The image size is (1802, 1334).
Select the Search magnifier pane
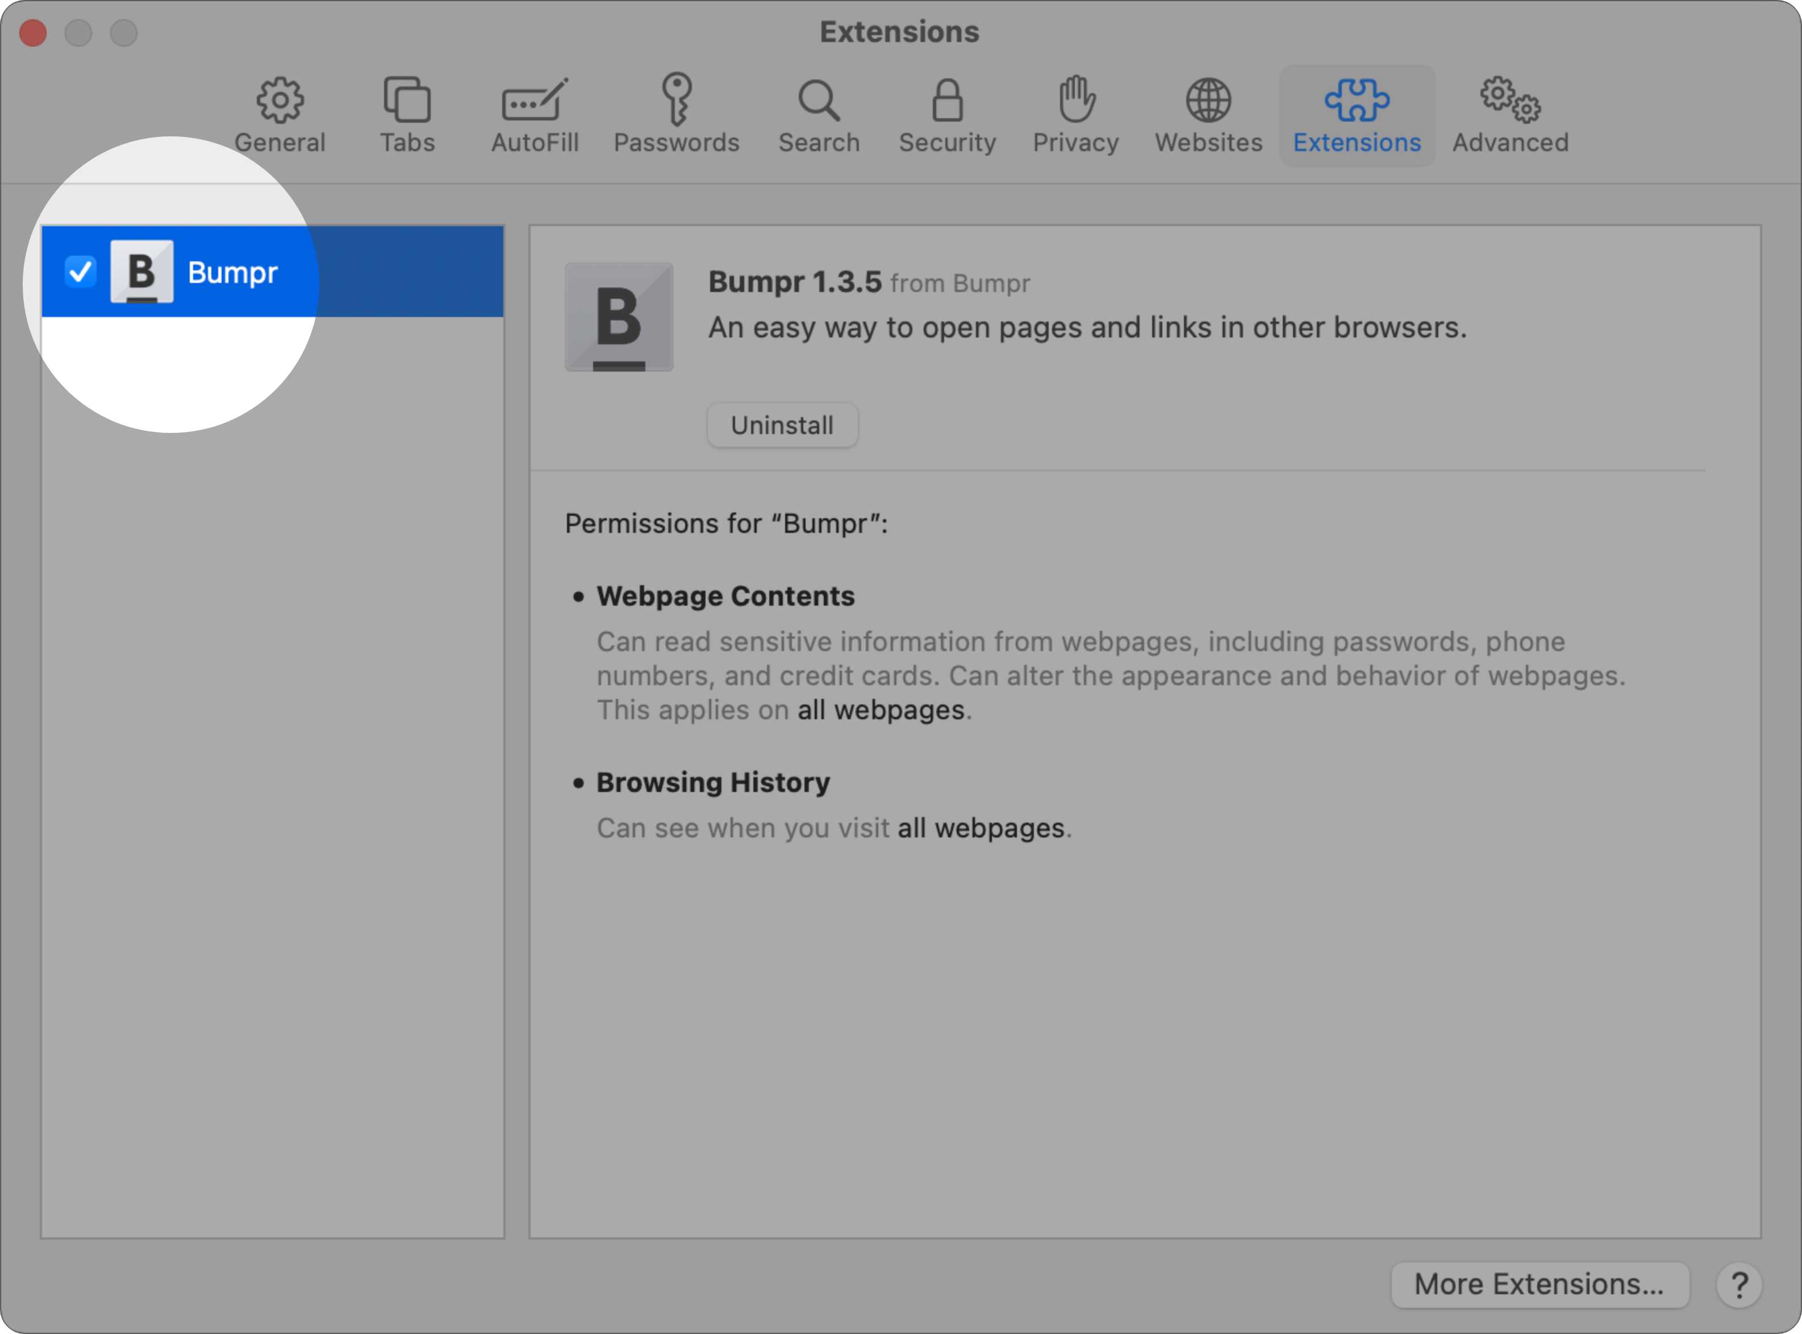point(819,115)
